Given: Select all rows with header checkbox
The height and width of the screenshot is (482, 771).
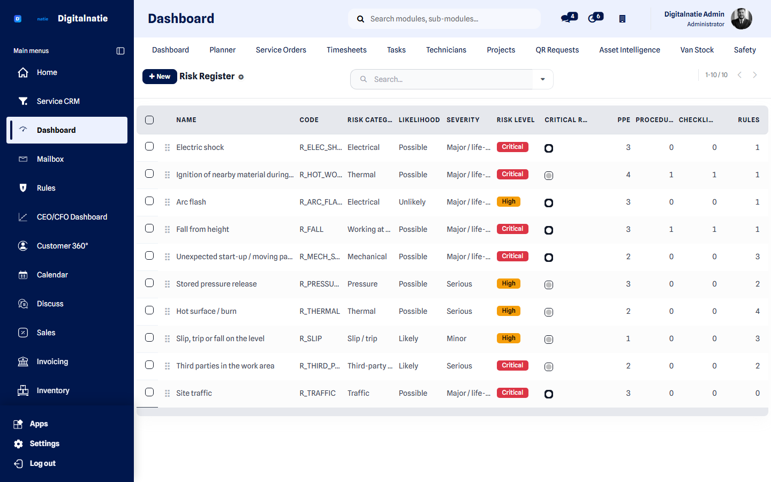Looking at the screenshot, I should coord(149,120).
